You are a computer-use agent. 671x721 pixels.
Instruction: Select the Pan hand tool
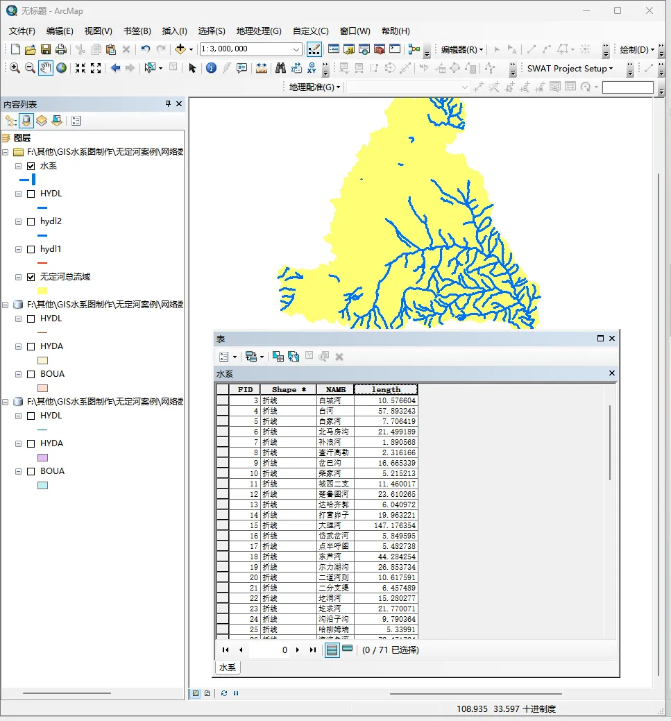(x=46, y=68)
